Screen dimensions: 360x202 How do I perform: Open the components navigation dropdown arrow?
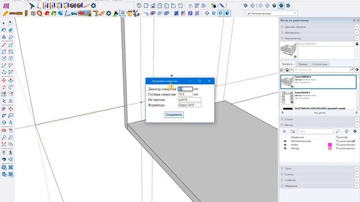[x=291, y=70]
